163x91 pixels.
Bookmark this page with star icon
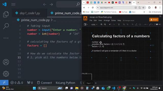point(143,8)
